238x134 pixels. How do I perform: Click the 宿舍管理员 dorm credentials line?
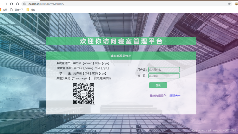point(83,68)
